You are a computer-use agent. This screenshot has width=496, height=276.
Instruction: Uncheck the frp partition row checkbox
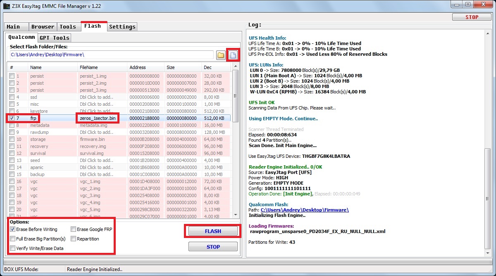12,118
